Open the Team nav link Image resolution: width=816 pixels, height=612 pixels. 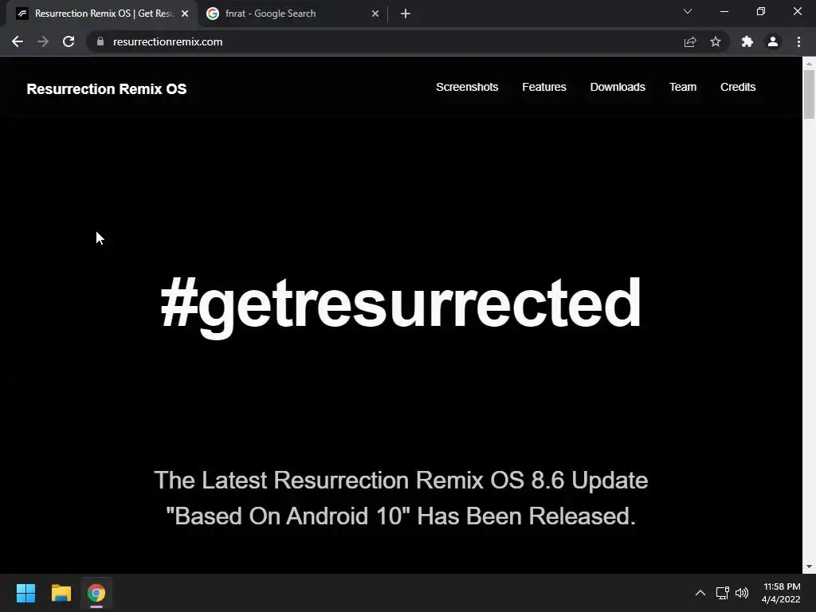coord(682,87)
